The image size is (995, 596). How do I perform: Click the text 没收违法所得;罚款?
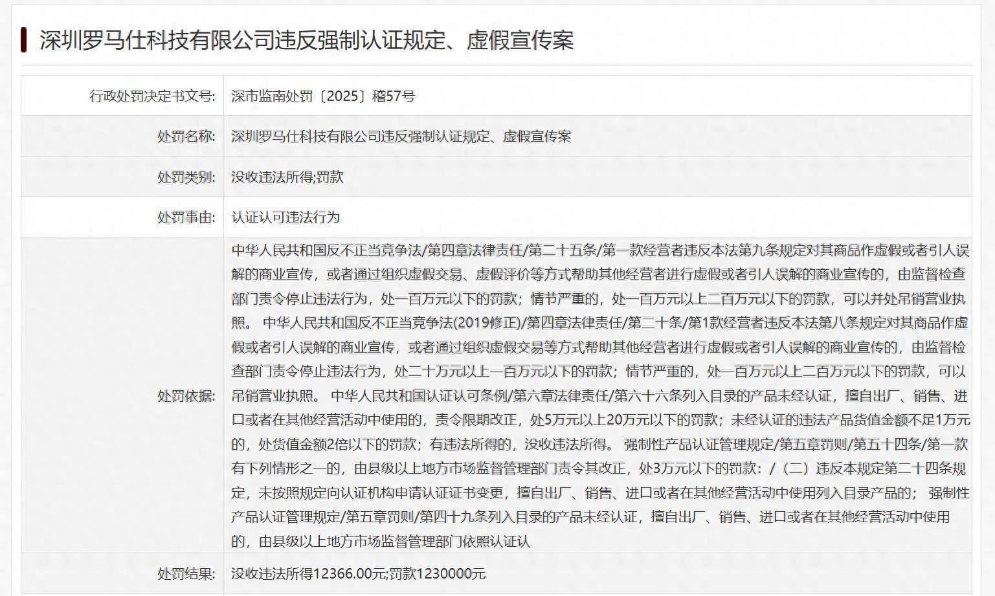287,177
